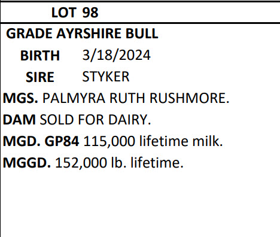Click the number 98 in header
The height and width of the screenshot is (237, 280).
pyautogui.click(x=90, y=13)
